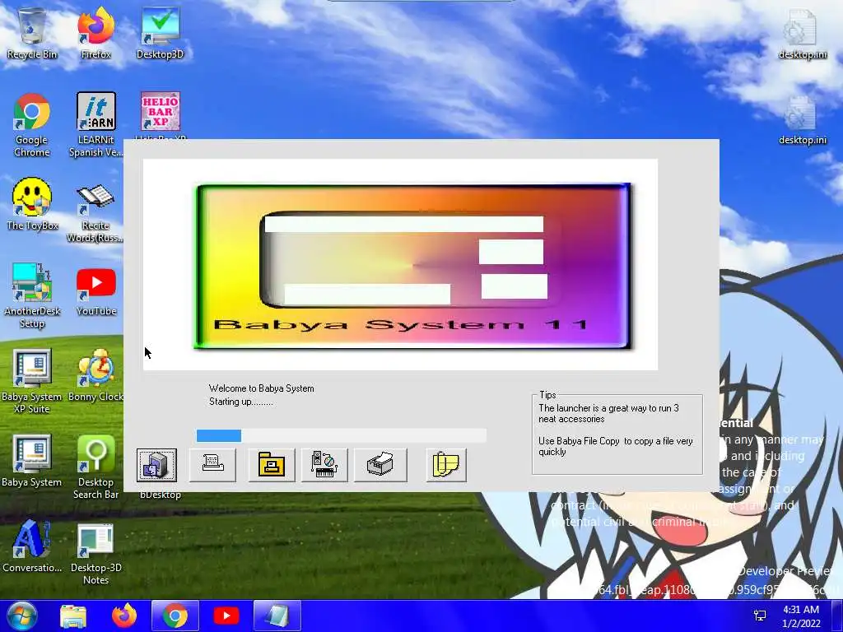This screenshot has height=632, width=843.
Task: Click the Babya System 11 splash logo
Action: [413, 267]
